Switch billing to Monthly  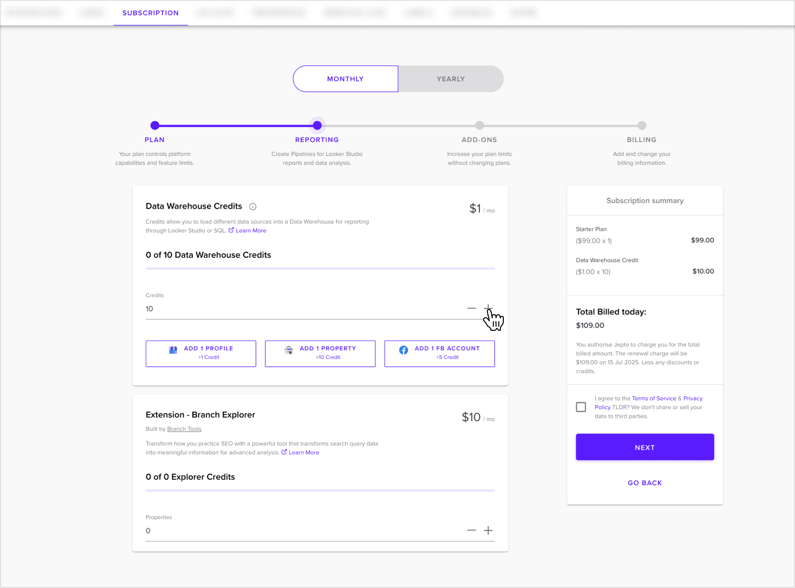click(345, 79)
